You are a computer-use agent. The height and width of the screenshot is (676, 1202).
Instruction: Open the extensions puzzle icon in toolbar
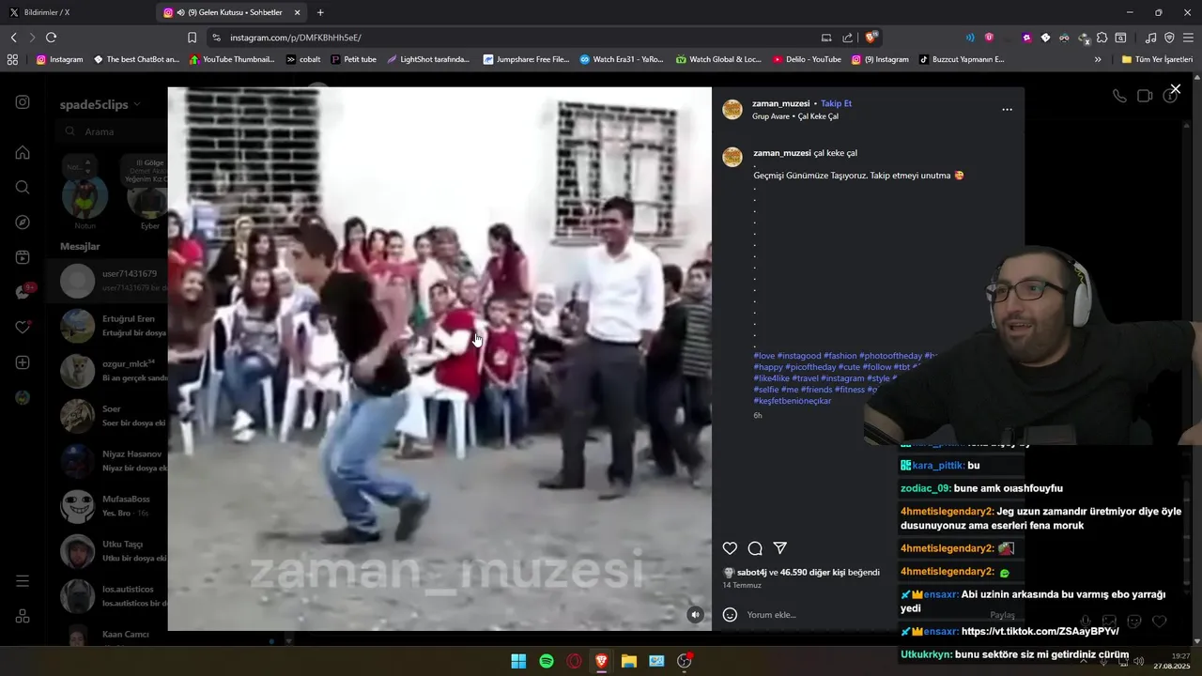(x=1102, y=38)
